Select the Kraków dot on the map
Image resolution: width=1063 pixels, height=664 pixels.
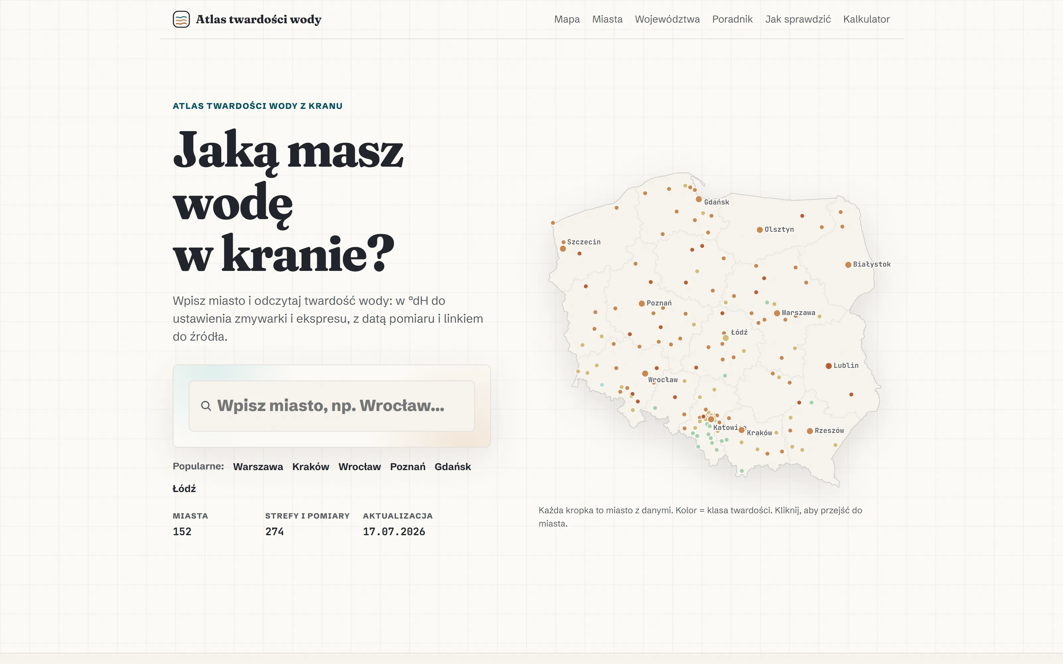(x=741, y=430)
